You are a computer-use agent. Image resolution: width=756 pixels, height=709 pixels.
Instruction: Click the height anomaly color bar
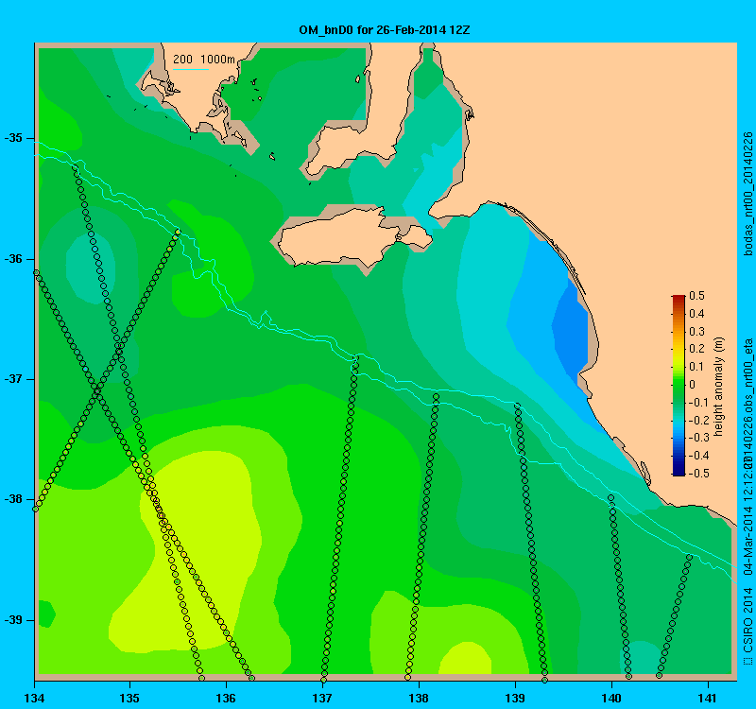point(679,386)
